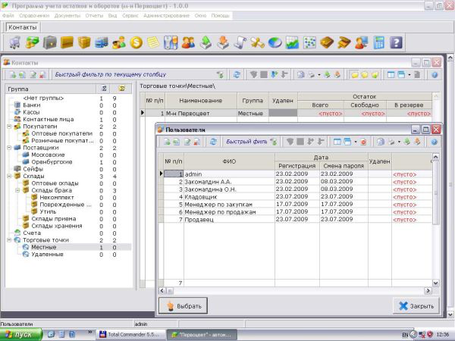Open the Документы menu

coord(67,16)
